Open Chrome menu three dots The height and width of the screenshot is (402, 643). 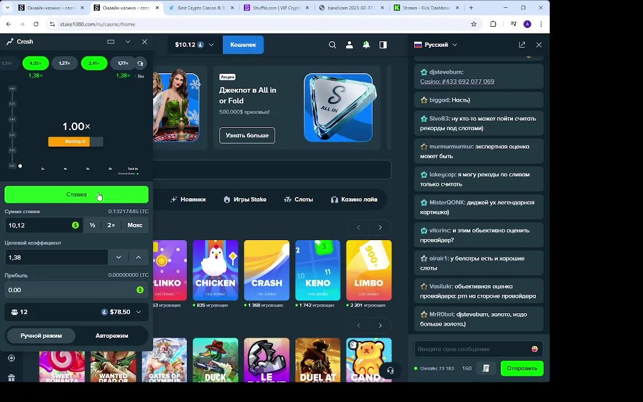(541, 24)
